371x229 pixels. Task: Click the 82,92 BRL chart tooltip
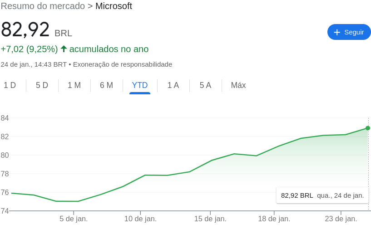click(322, 195)
